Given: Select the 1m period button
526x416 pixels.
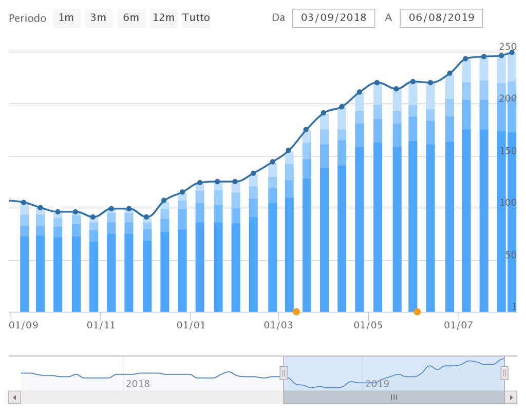Looking at the screenshot, I should [66, 18].
